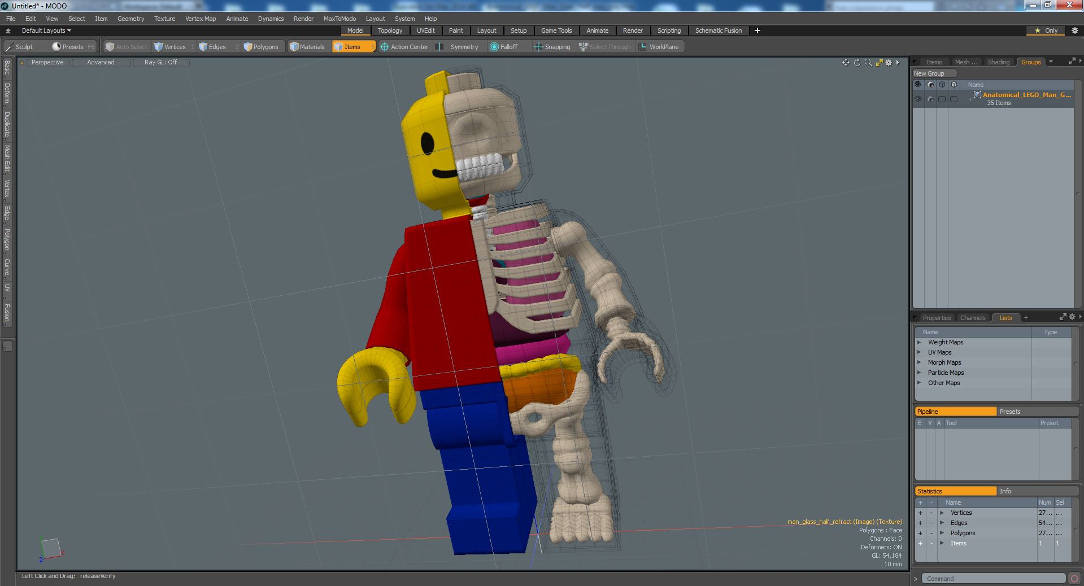Maximize the Properties panel with arrows icon
Screen dimensions: 1084x586
[1063, 317]
